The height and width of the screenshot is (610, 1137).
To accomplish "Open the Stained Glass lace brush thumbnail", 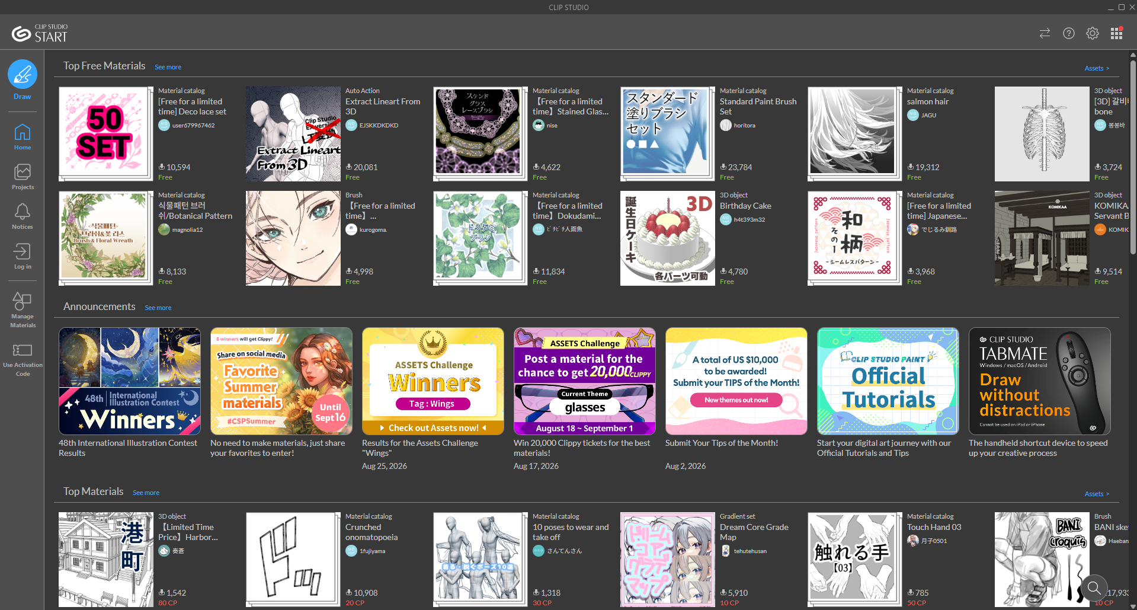I will pyautogui.click(x=481, y=134).
